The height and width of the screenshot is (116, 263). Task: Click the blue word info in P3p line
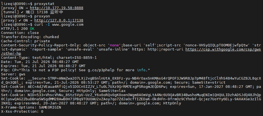click(141, 70)
